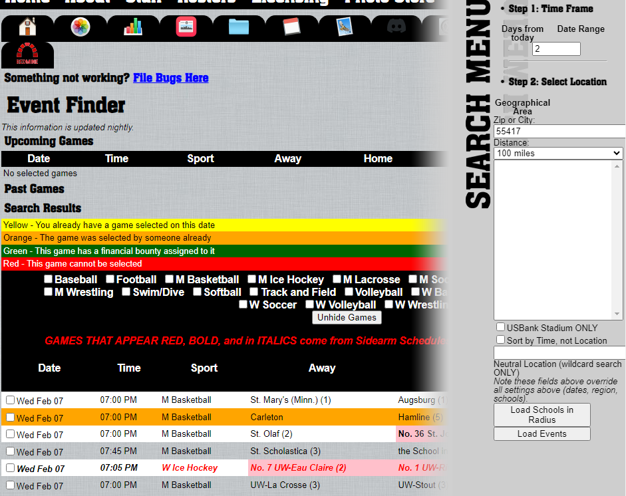626x496 pixels.
Task: Open the Redmine arch icon
Action: 27,55
